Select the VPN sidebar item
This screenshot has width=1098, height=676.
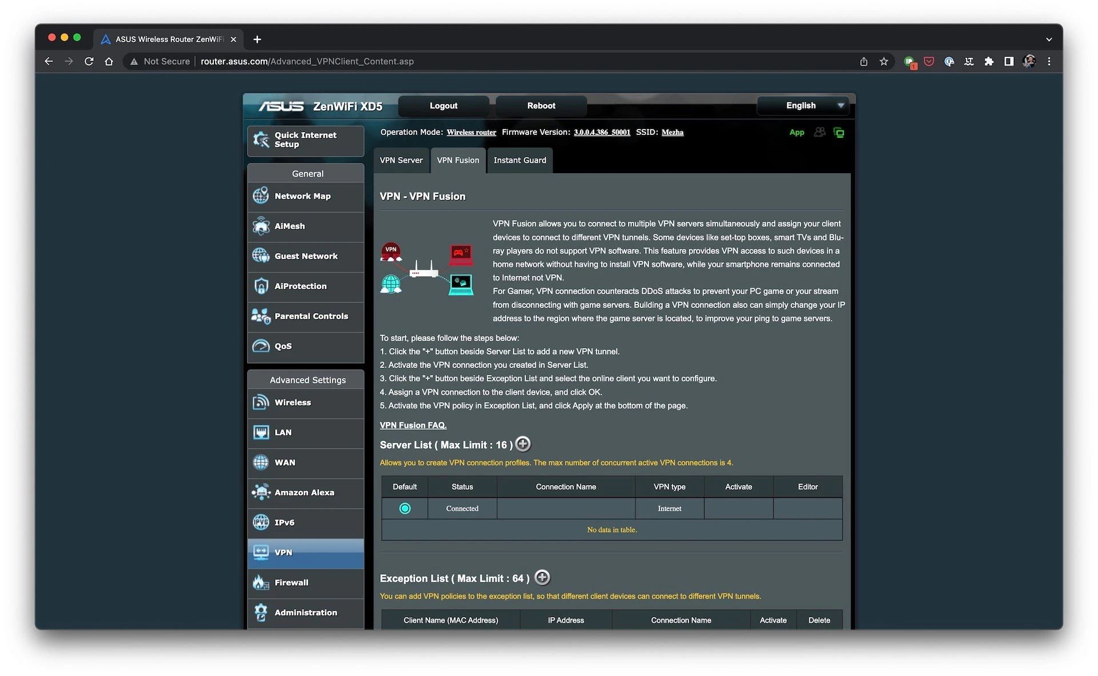coord(305,553)
